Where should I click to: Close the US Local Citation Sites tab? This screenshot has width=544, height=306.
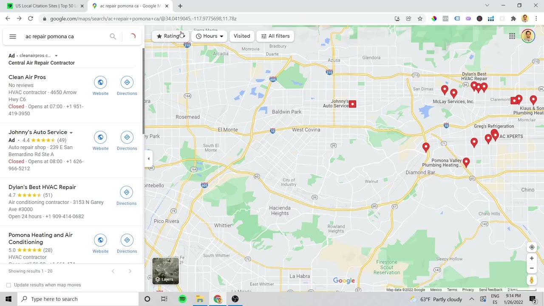point(82,6)
